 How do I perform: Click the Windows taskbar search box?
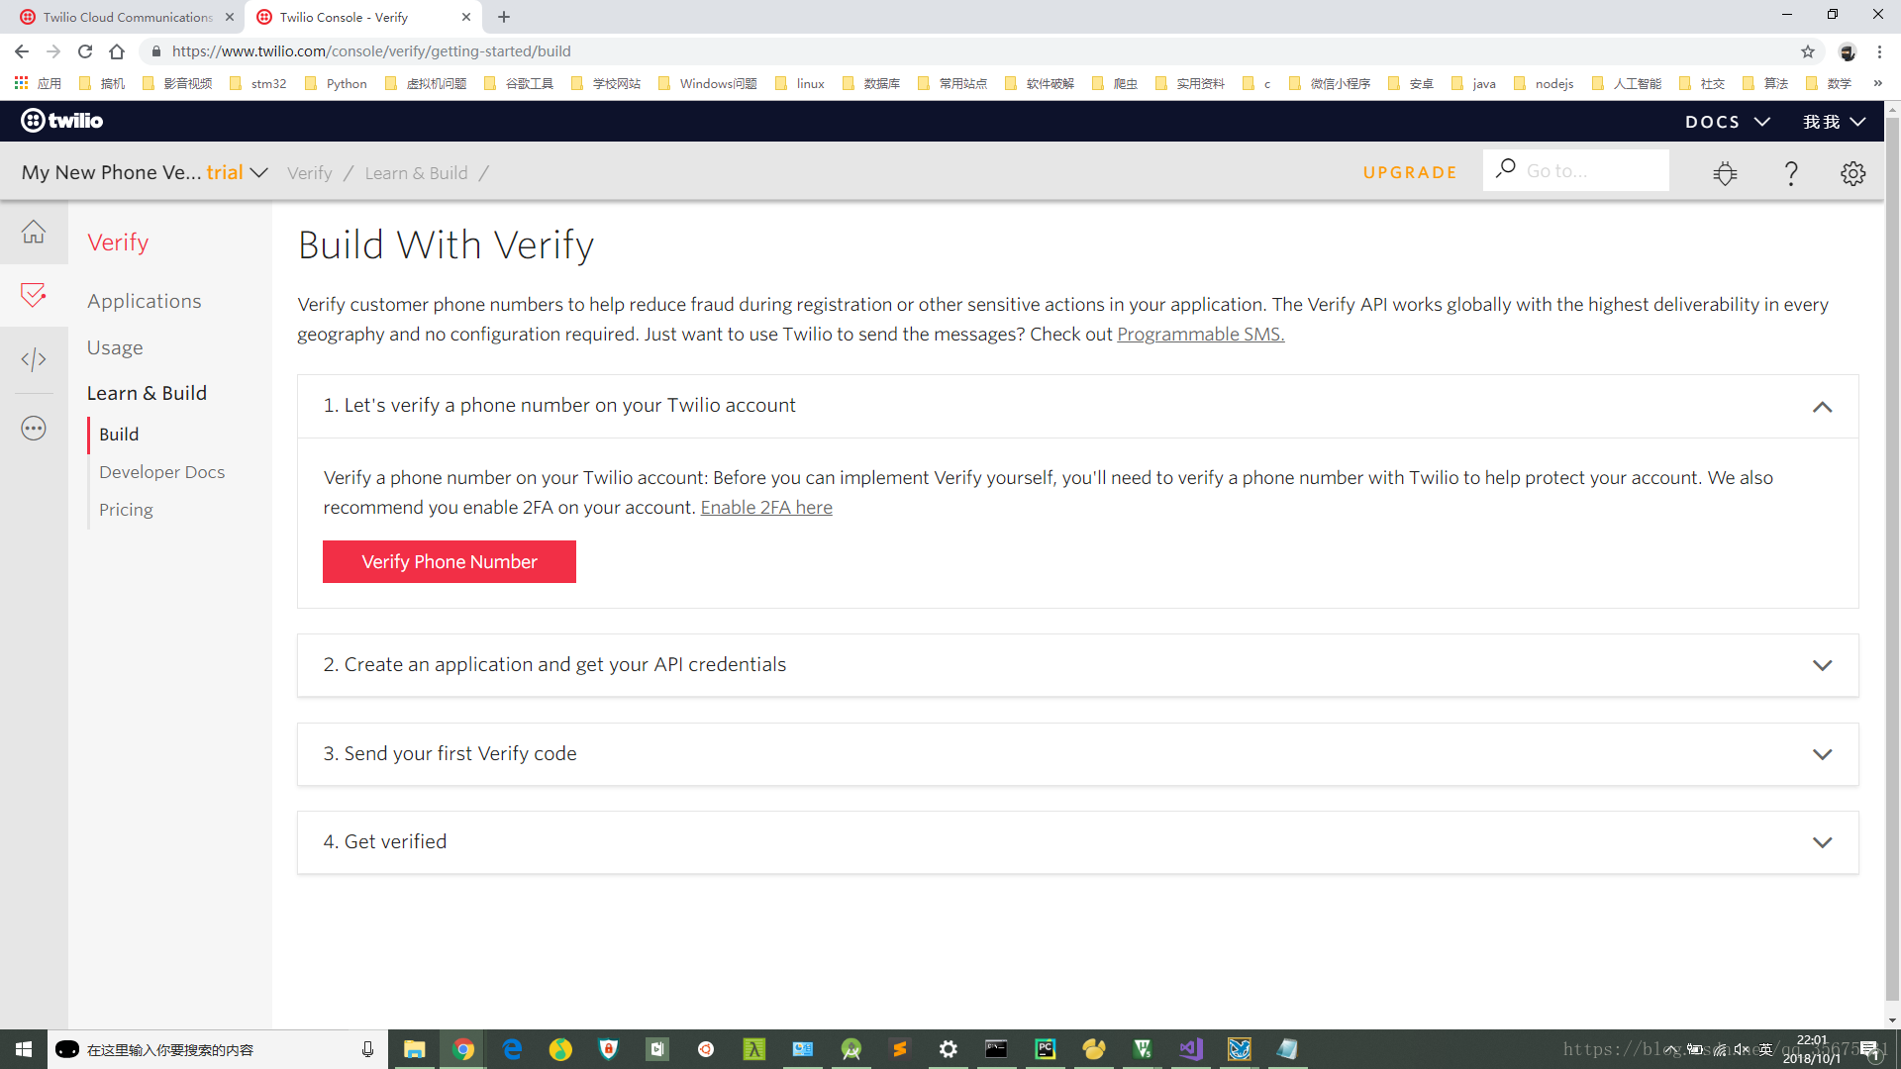pyautogui.click(x=216, y=1049)
